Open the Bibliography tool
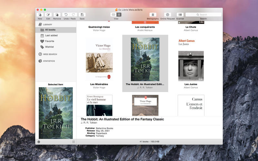This screenshot has width=258, height=161. coord(153,14)
